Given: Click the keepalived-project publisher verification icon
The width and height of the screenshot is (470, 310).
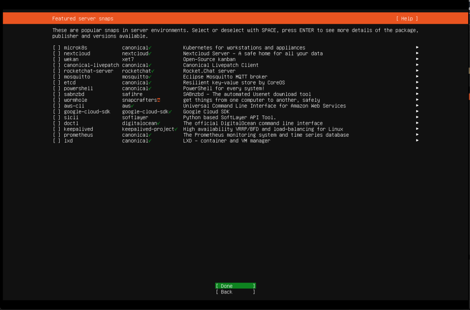Looking at the screenshot, I should tap(176, 129).
